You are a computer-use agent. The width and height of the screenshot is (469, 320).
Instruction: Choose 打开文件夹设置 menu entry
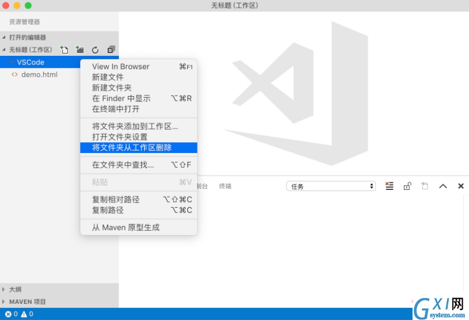coord(138,137)
